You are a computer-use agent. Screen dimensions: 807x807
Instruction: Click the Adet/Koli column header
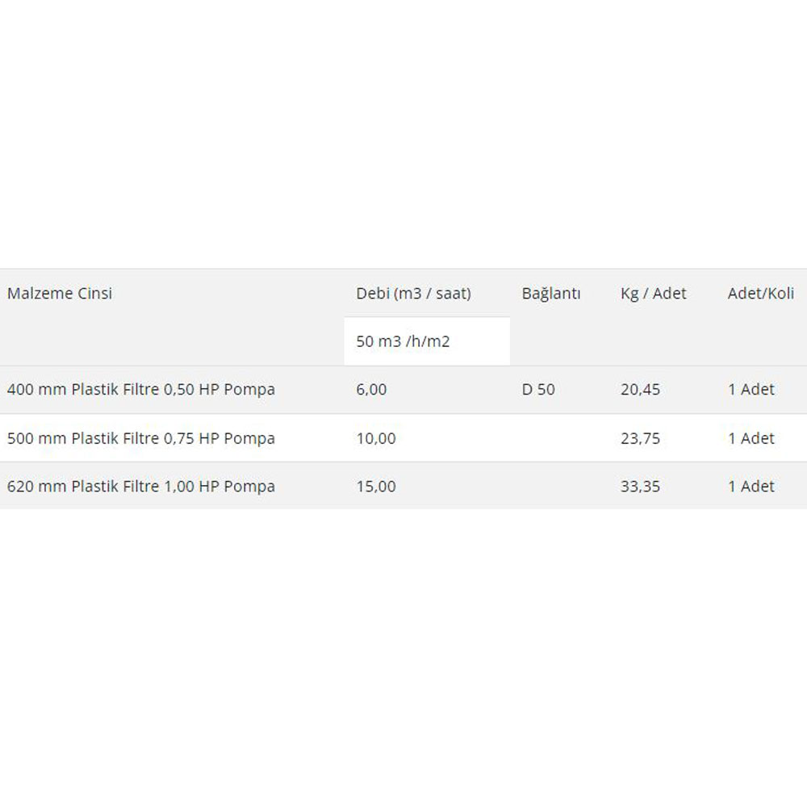click(760, 294)
